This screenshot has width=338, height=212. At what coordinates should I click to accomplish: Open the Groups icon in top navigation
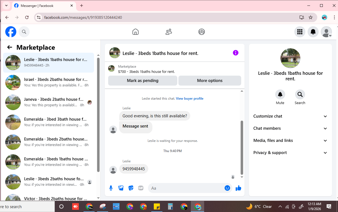(x=202, y=32)
